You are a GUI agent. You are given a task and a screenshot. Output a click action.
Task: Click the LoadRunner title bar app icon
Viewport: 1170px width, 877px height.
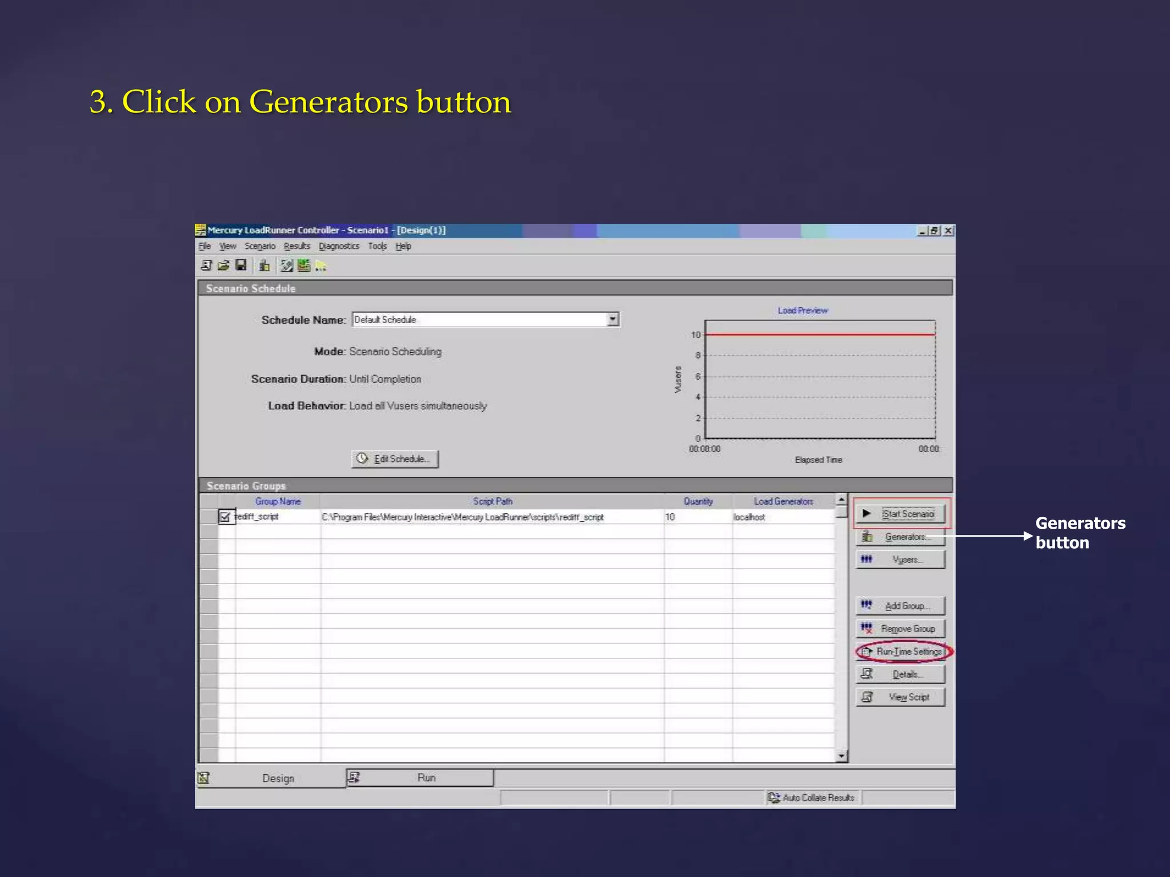tap(201, 230)
